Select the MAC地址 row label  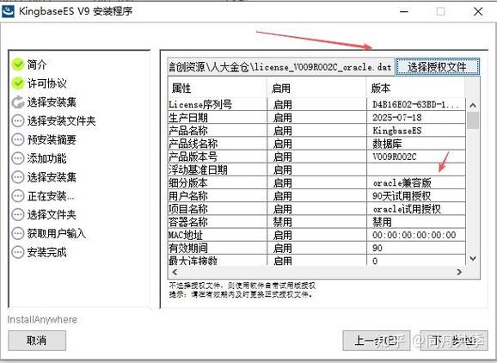186,235
